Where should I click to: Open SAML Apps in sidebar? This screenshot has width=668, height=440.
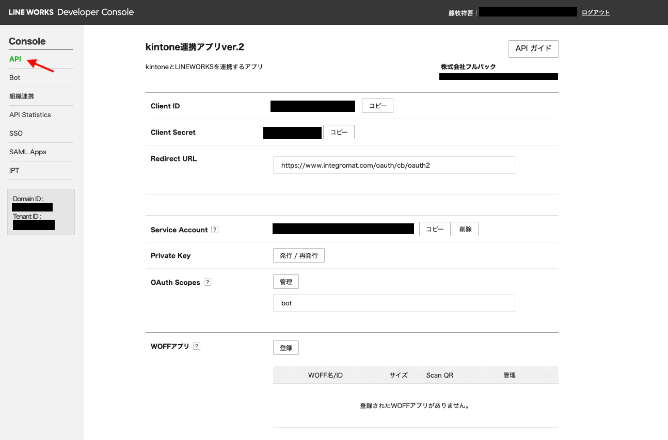(x=28, y=152)
